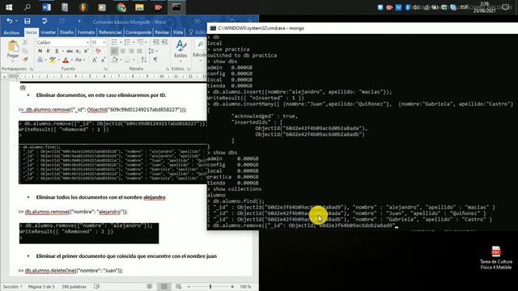Toggle superscript formatting
518x291 pixels.
point(87,51)
